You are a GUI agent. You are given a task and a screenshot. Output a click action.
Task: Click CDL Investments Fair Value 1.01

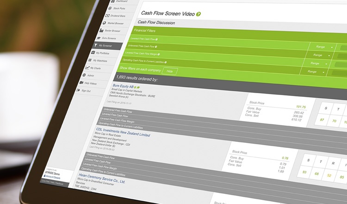pyautogui.click(x=282, y=168)
